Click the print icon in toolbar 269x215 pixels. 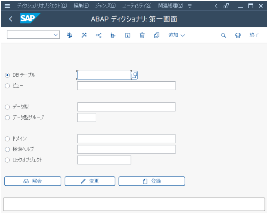tap(238, 36)
